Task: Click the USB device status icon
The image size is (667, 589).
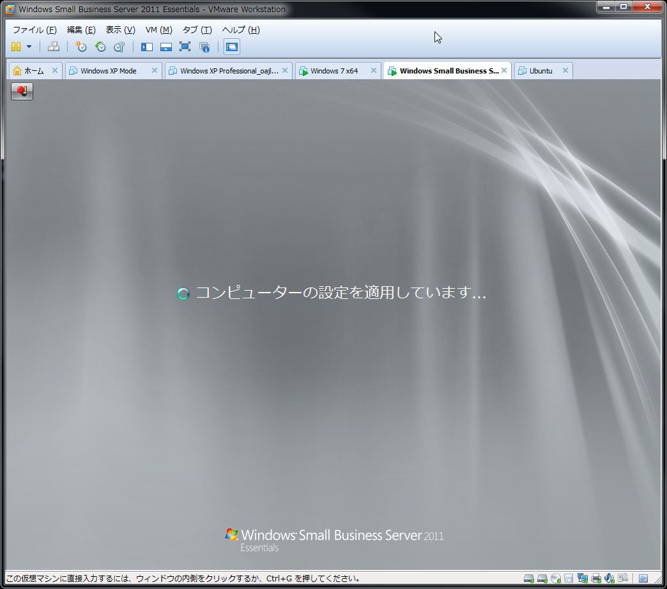Action: tap(623, 578)
